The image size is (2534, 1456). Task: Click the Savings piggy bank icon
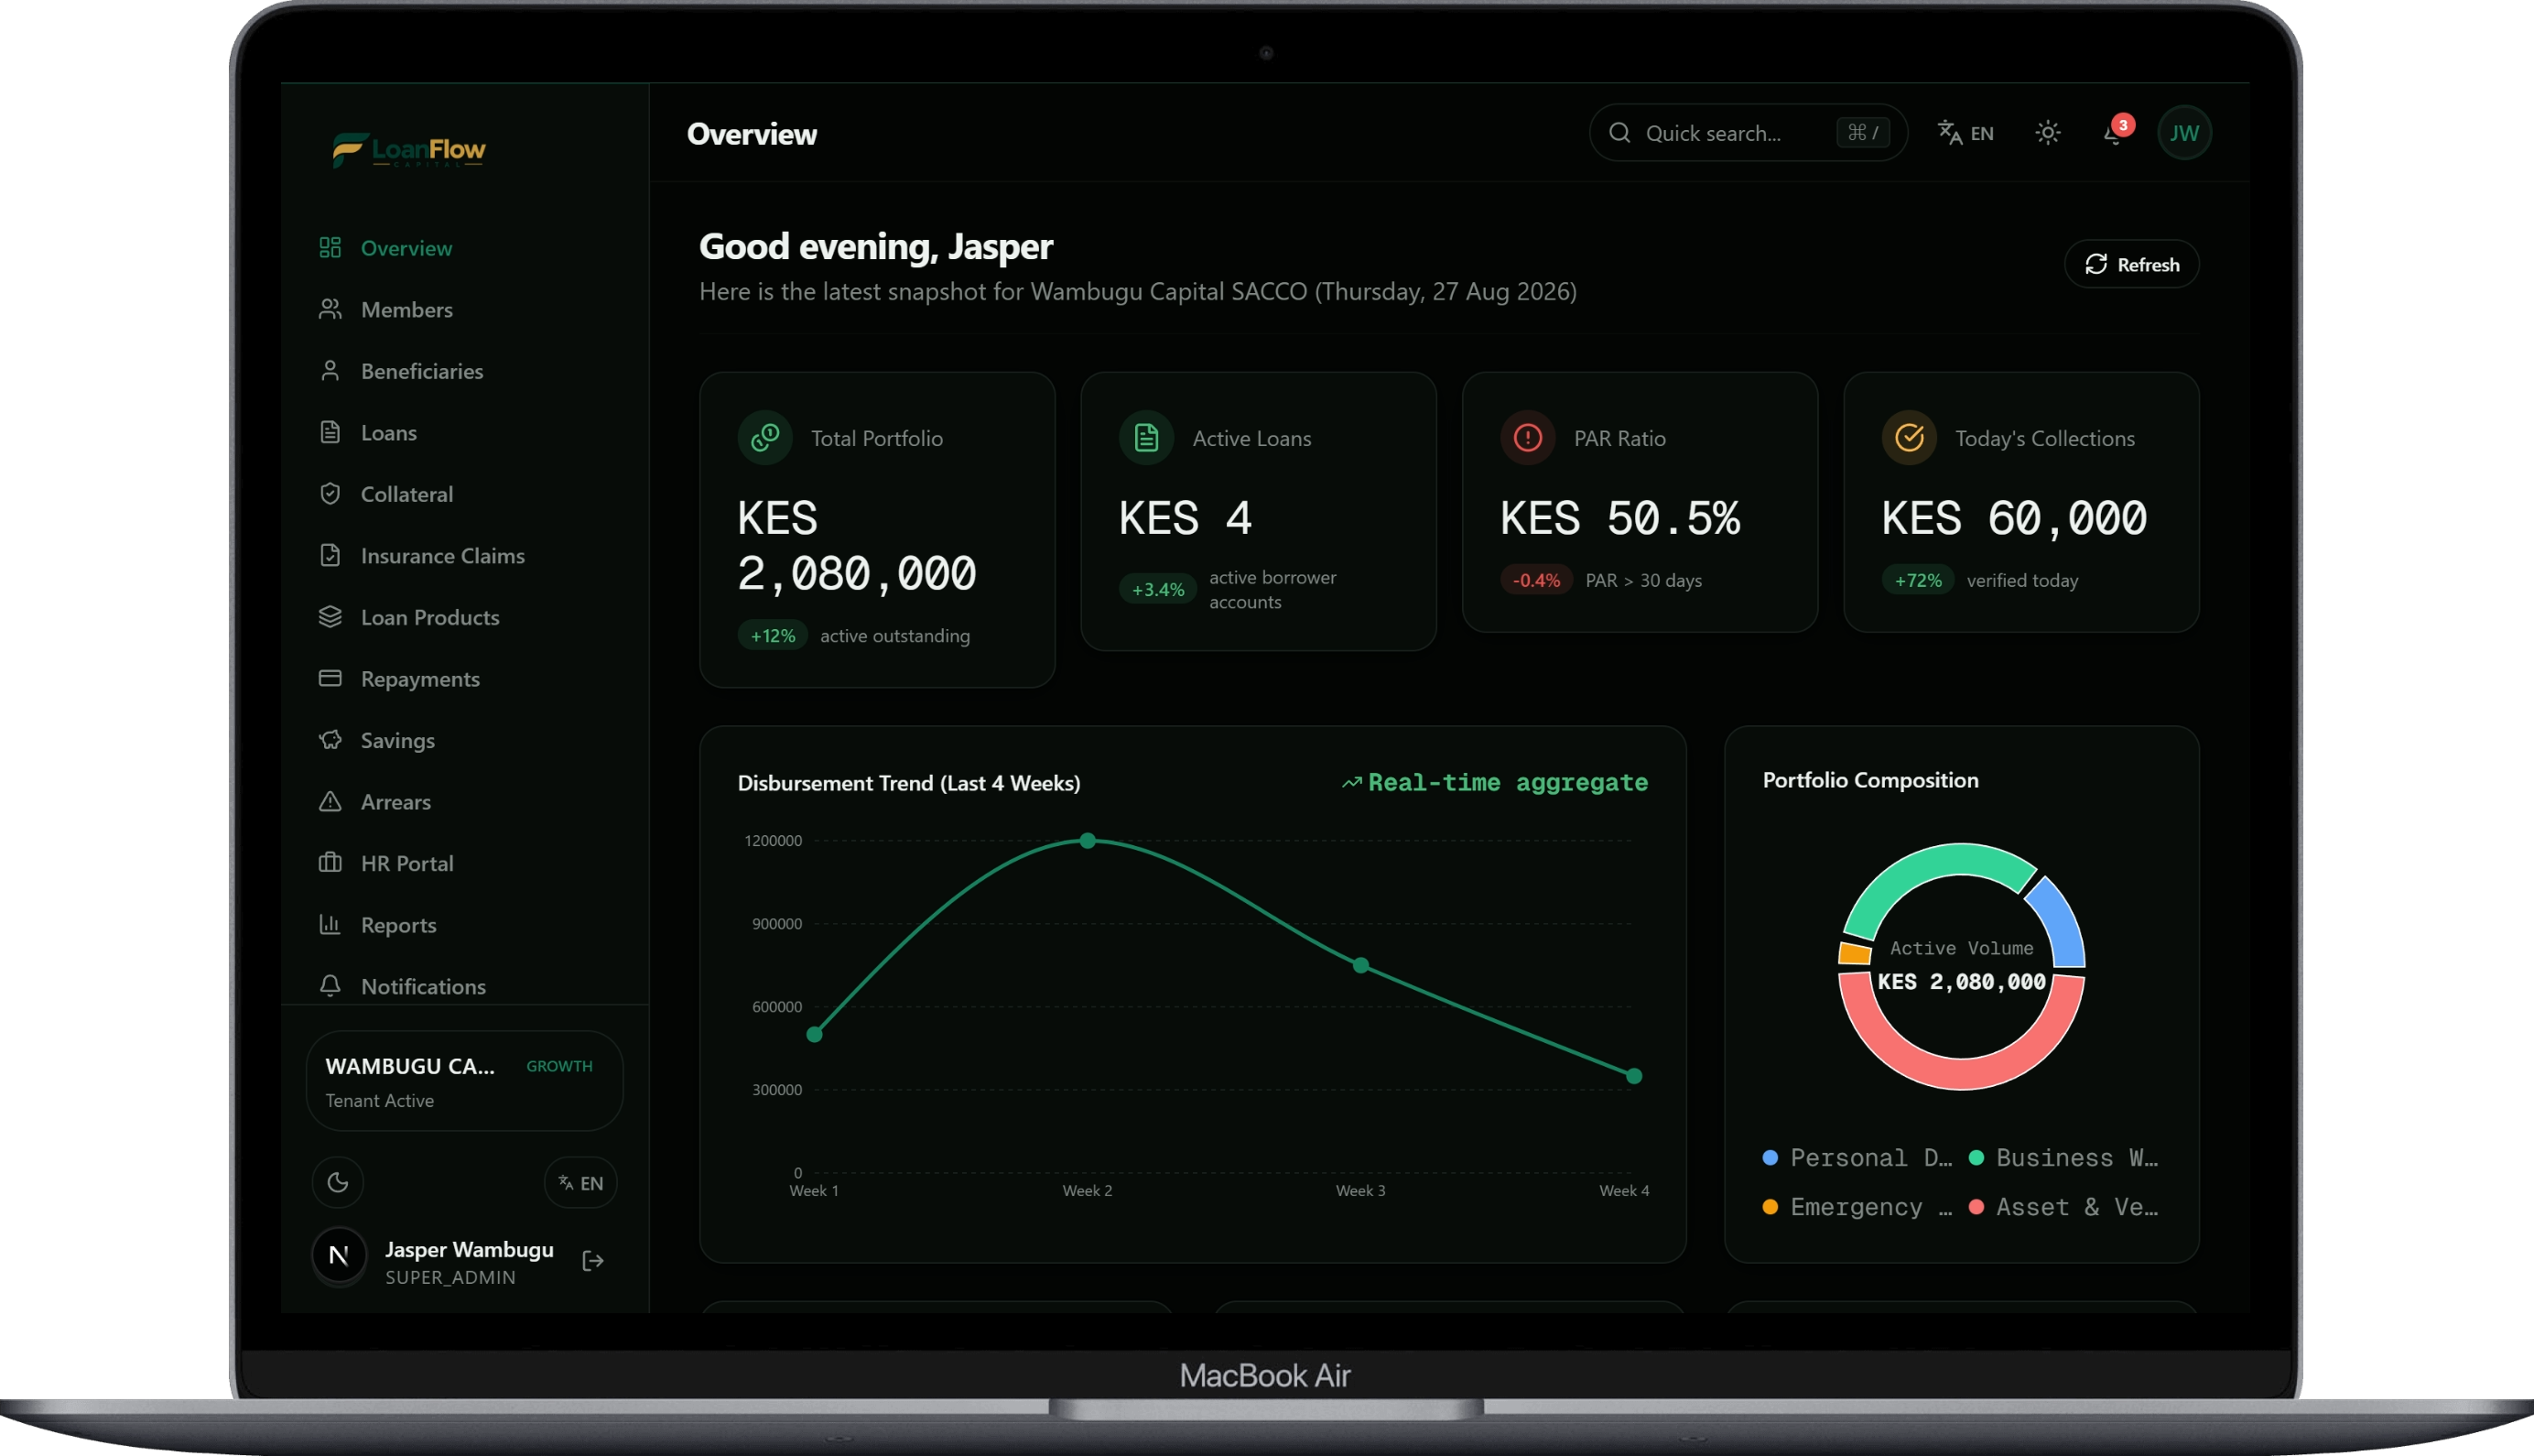coord(330,740)
